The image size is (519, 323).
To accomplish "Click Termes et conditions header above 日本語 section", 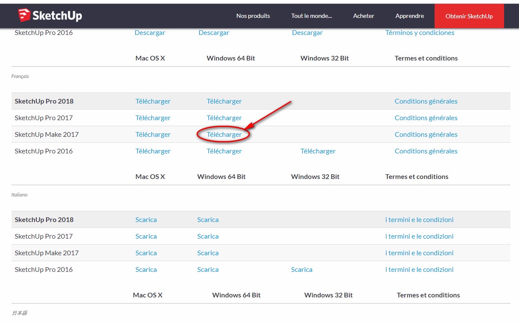I will click(429, 295).
